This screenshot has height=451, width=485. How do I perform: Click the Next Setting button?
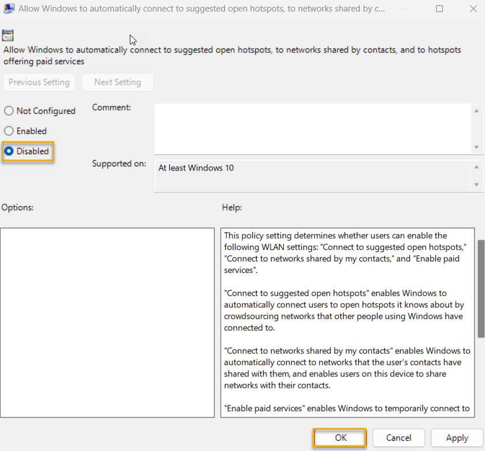(x=117, y=82)
